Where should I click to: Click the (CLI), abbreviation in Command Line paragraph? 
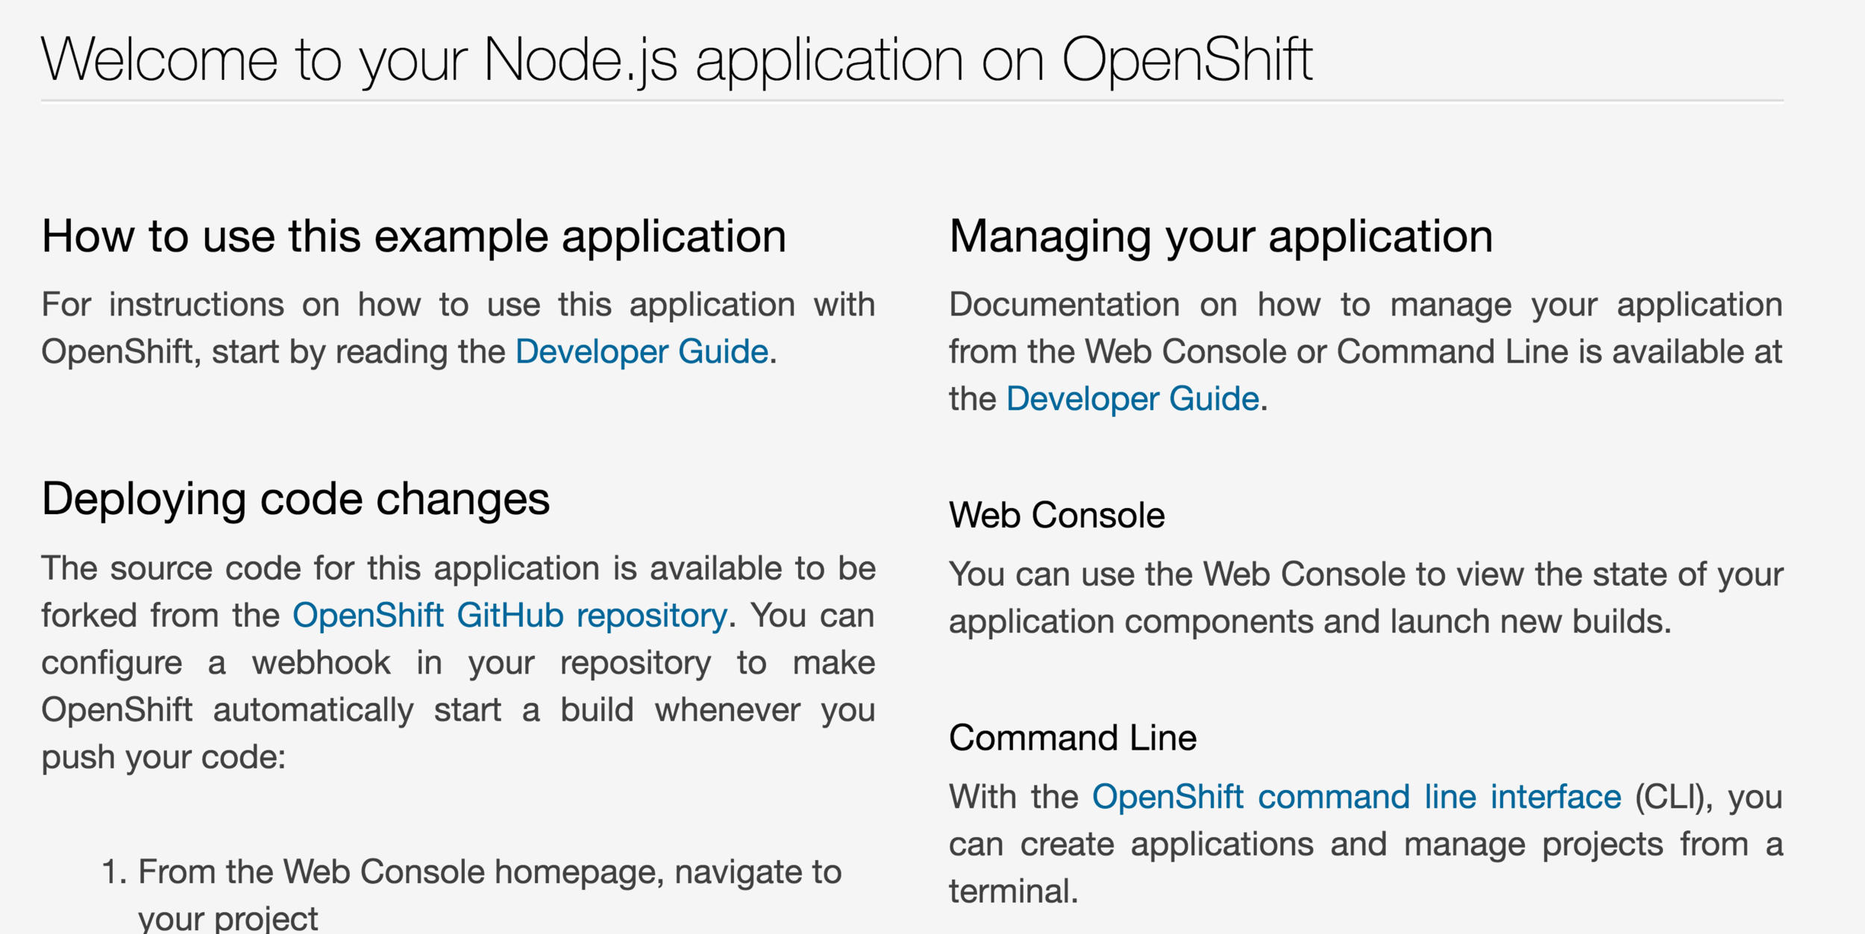tap(1673, 797)
